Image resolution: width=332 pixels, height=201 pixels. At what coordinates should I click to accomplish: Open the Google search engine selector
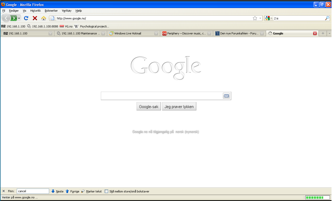269,18
